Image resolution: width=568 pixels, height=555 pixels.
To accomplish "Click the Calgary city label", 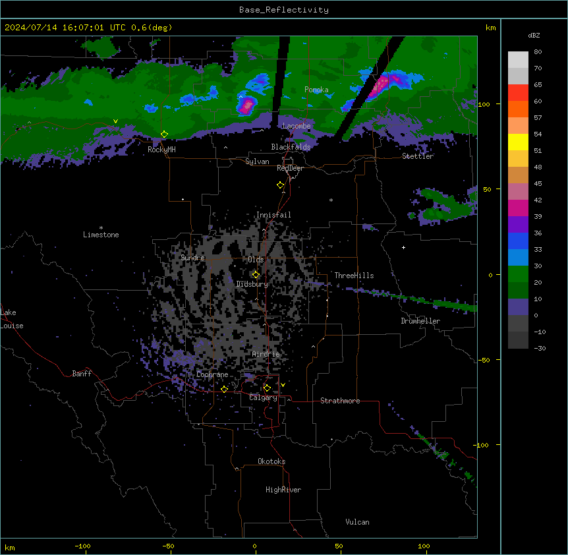I will [263, 397].
